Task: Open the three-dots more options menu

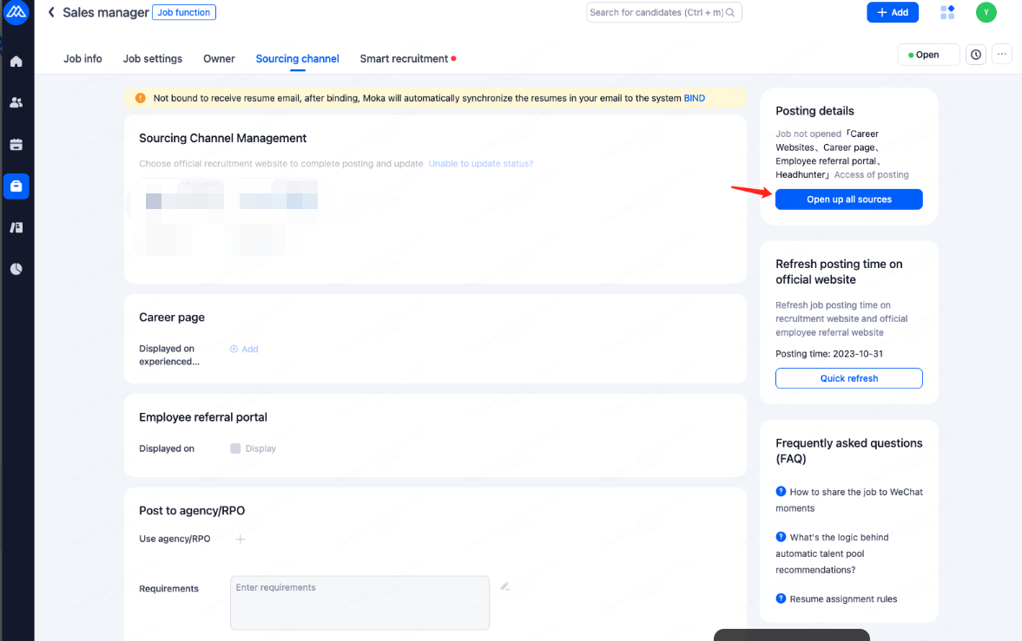Action: pyautogui.click(x=1002, y=55)
